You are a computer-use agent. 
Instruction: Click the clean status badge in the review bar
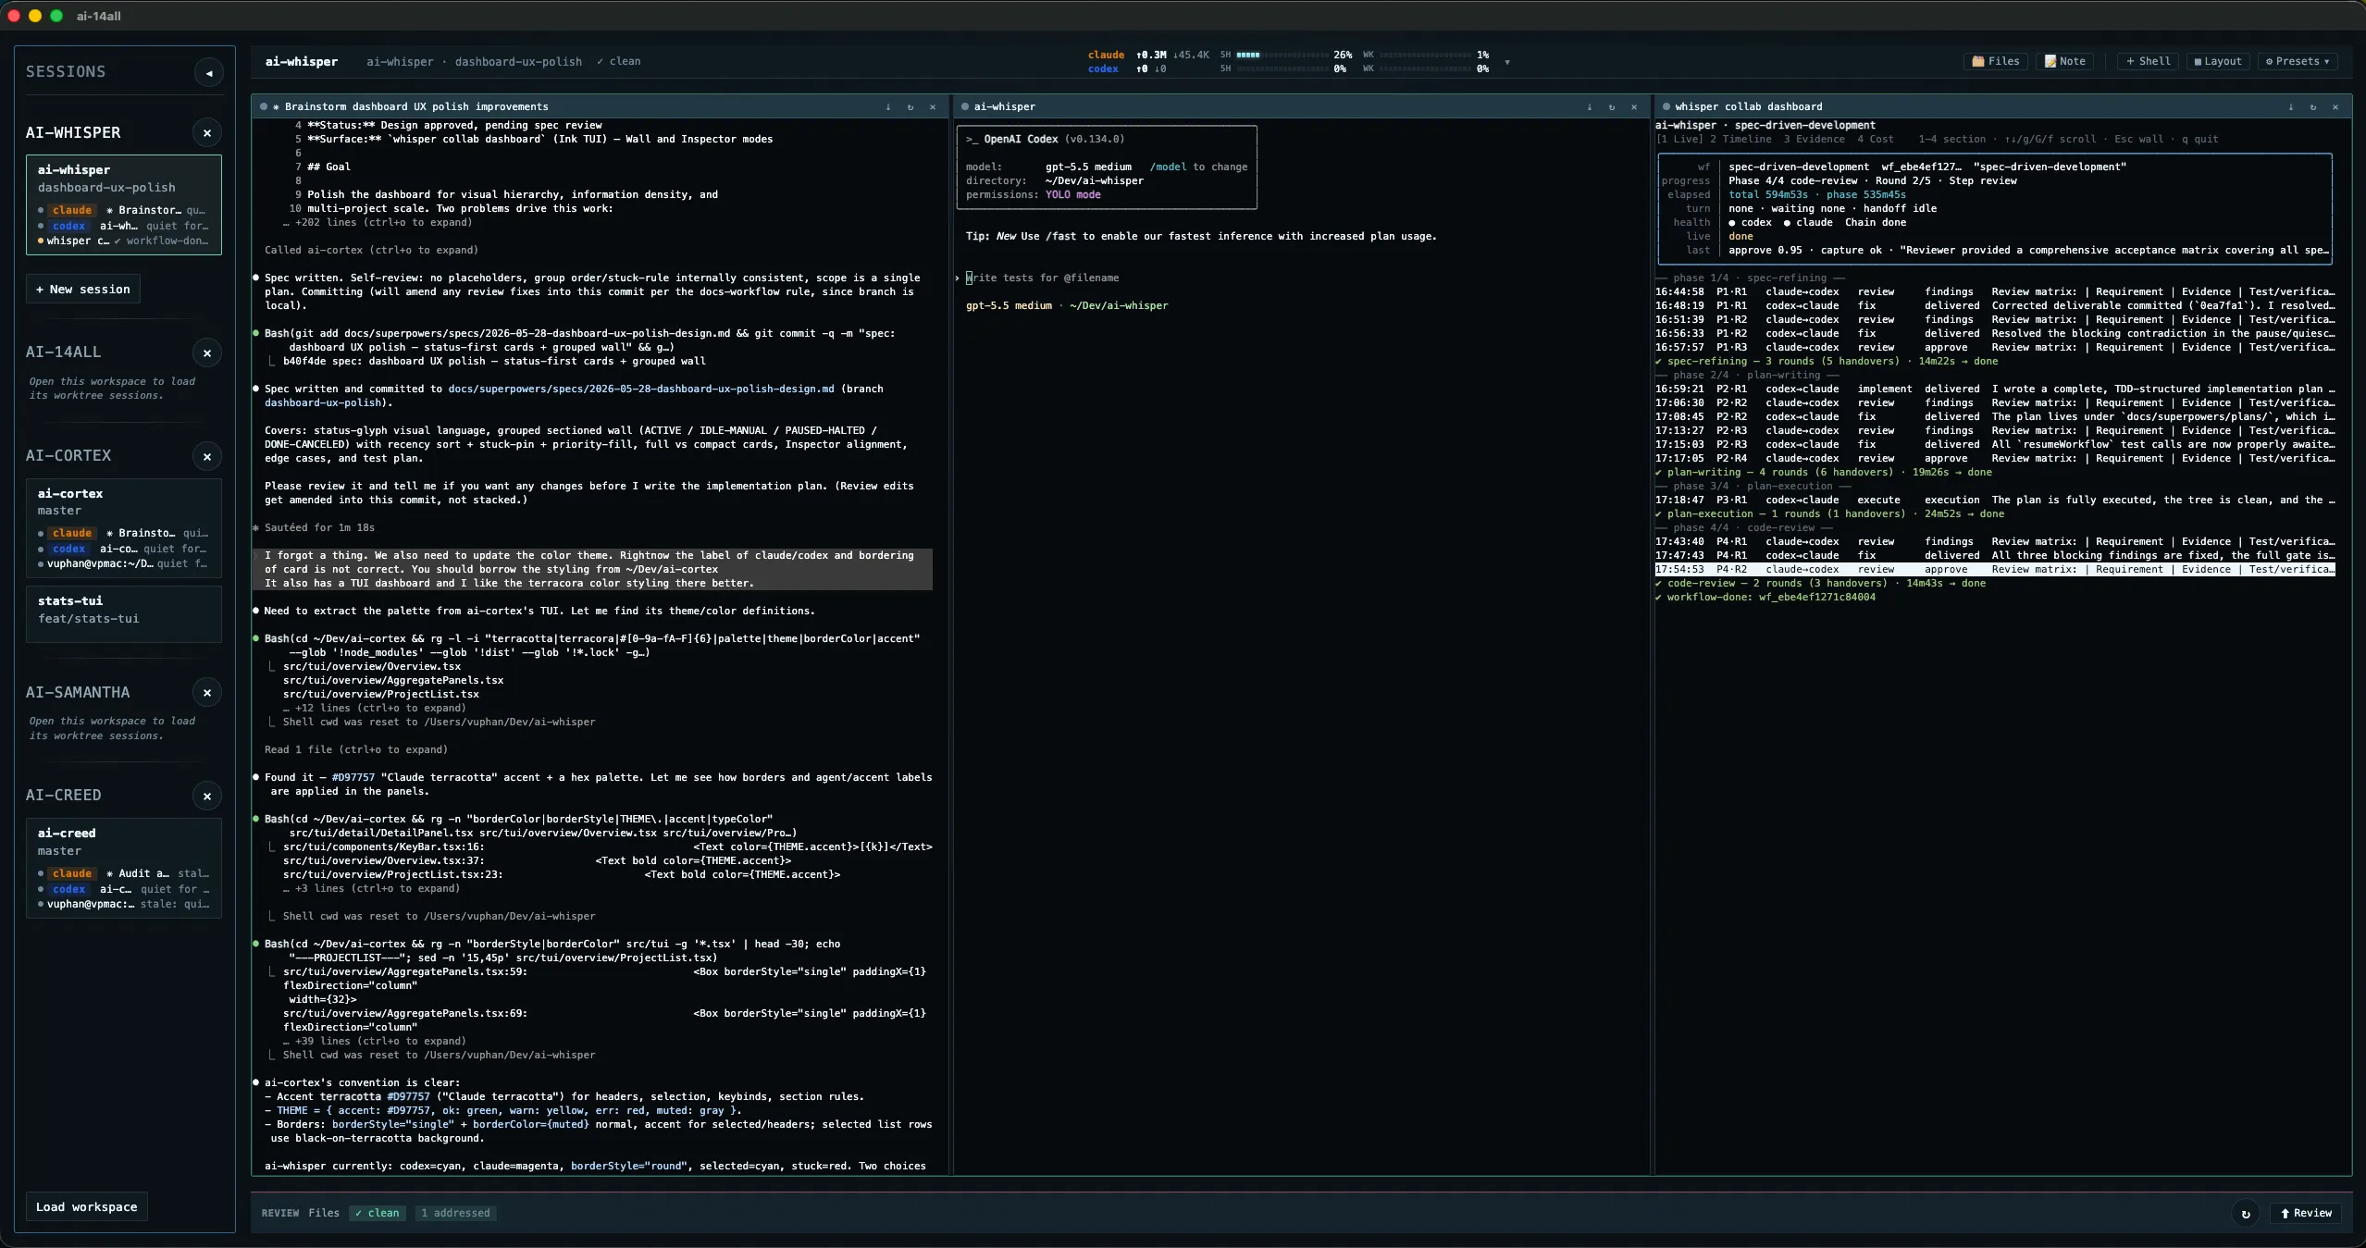[378, 1214]
